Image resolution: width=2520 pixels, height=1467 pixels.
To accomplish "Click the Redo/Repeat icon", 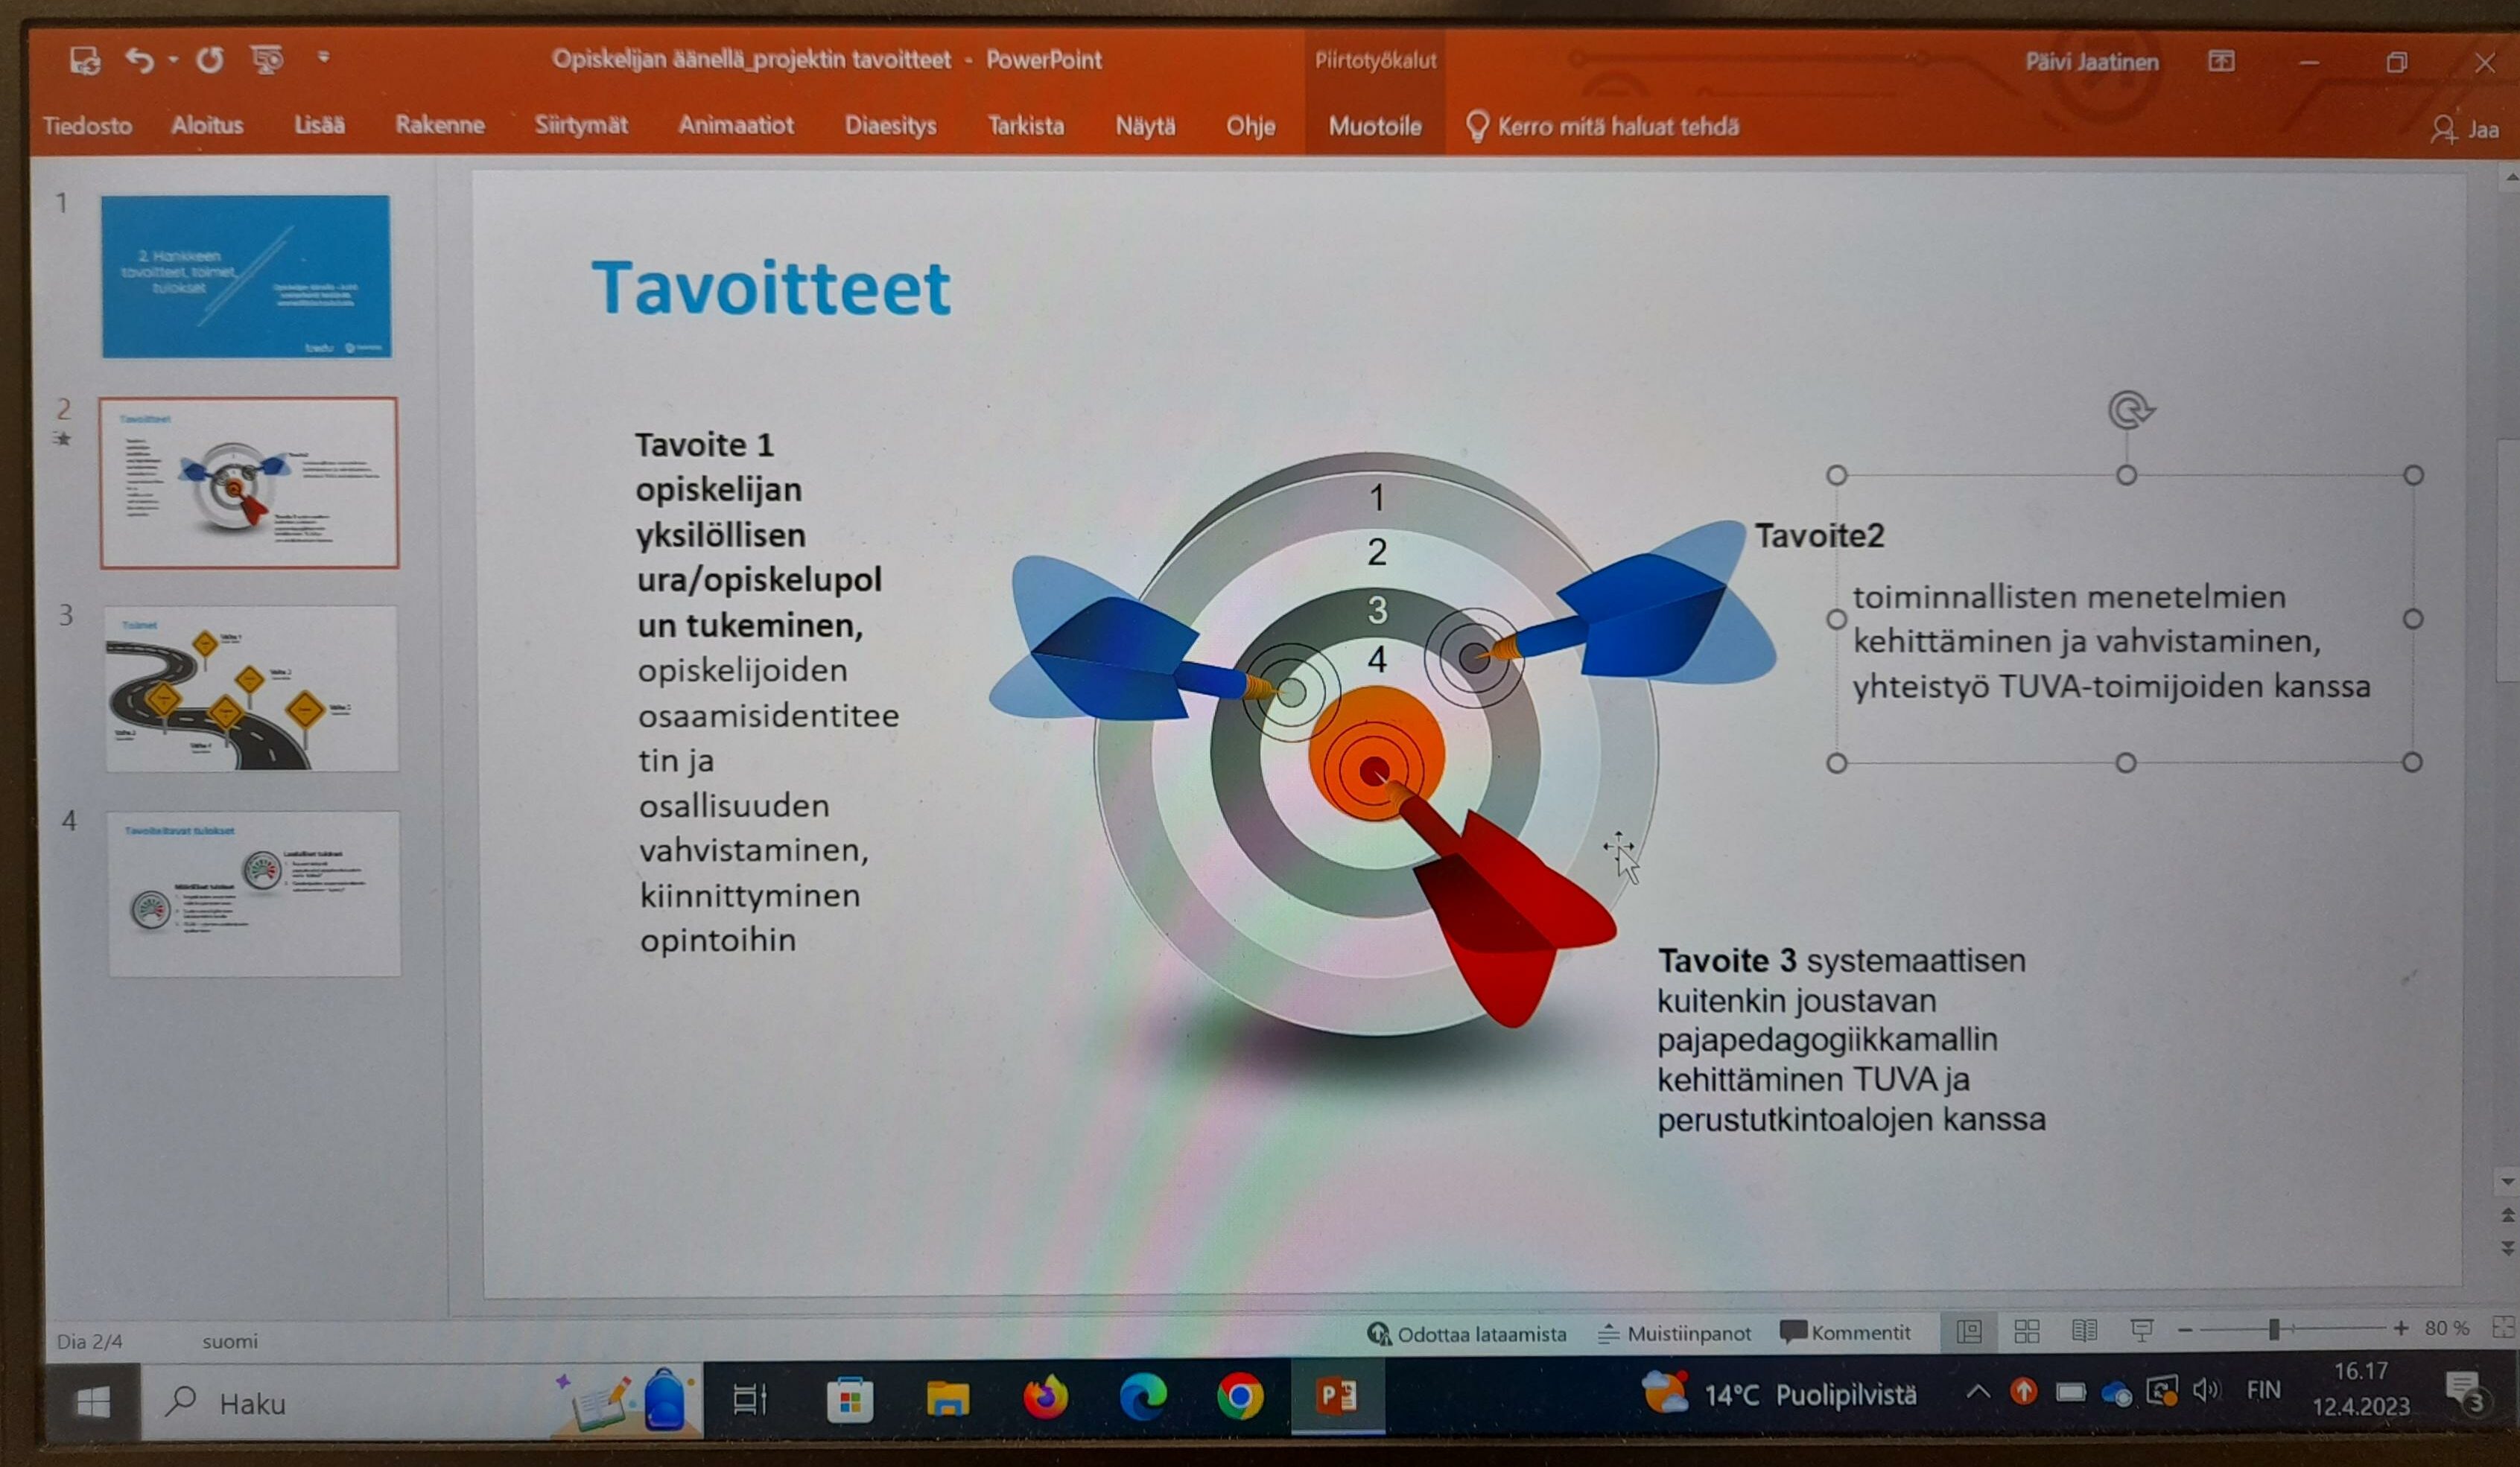I will tap(209, 60).
